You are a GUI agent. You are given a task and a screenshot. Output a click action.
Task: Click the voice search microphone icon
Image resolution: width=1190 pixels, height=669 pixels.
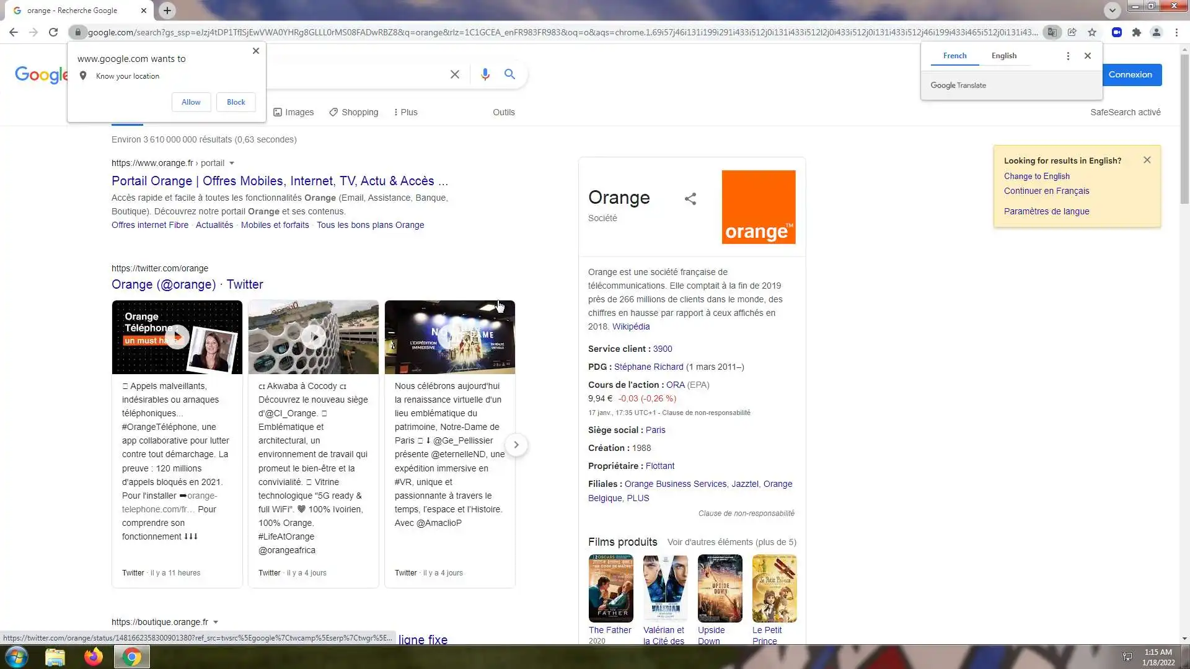(x=485, y=74)
